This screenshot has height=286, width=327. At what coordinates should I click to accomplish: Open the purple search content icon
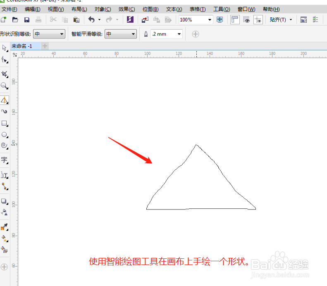tap(130, 19)
